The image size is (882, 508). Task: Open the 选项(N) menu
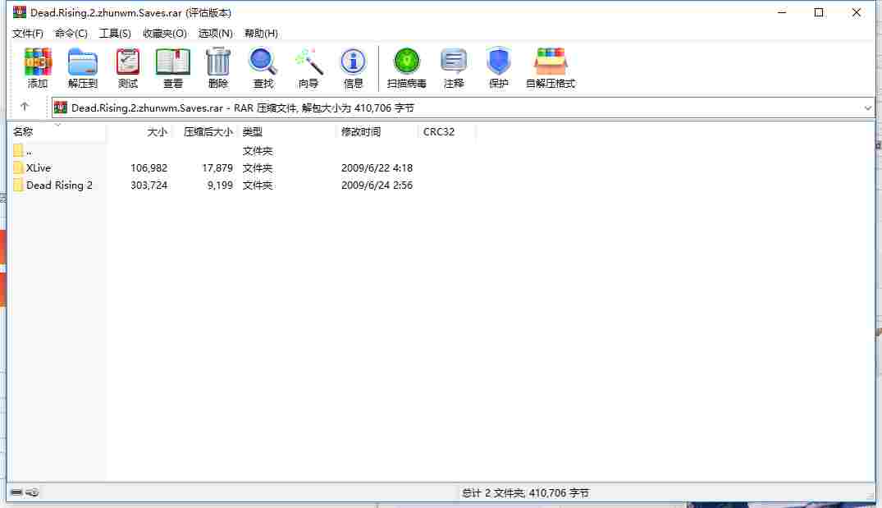pyautogui.click(x=216, y=33)
